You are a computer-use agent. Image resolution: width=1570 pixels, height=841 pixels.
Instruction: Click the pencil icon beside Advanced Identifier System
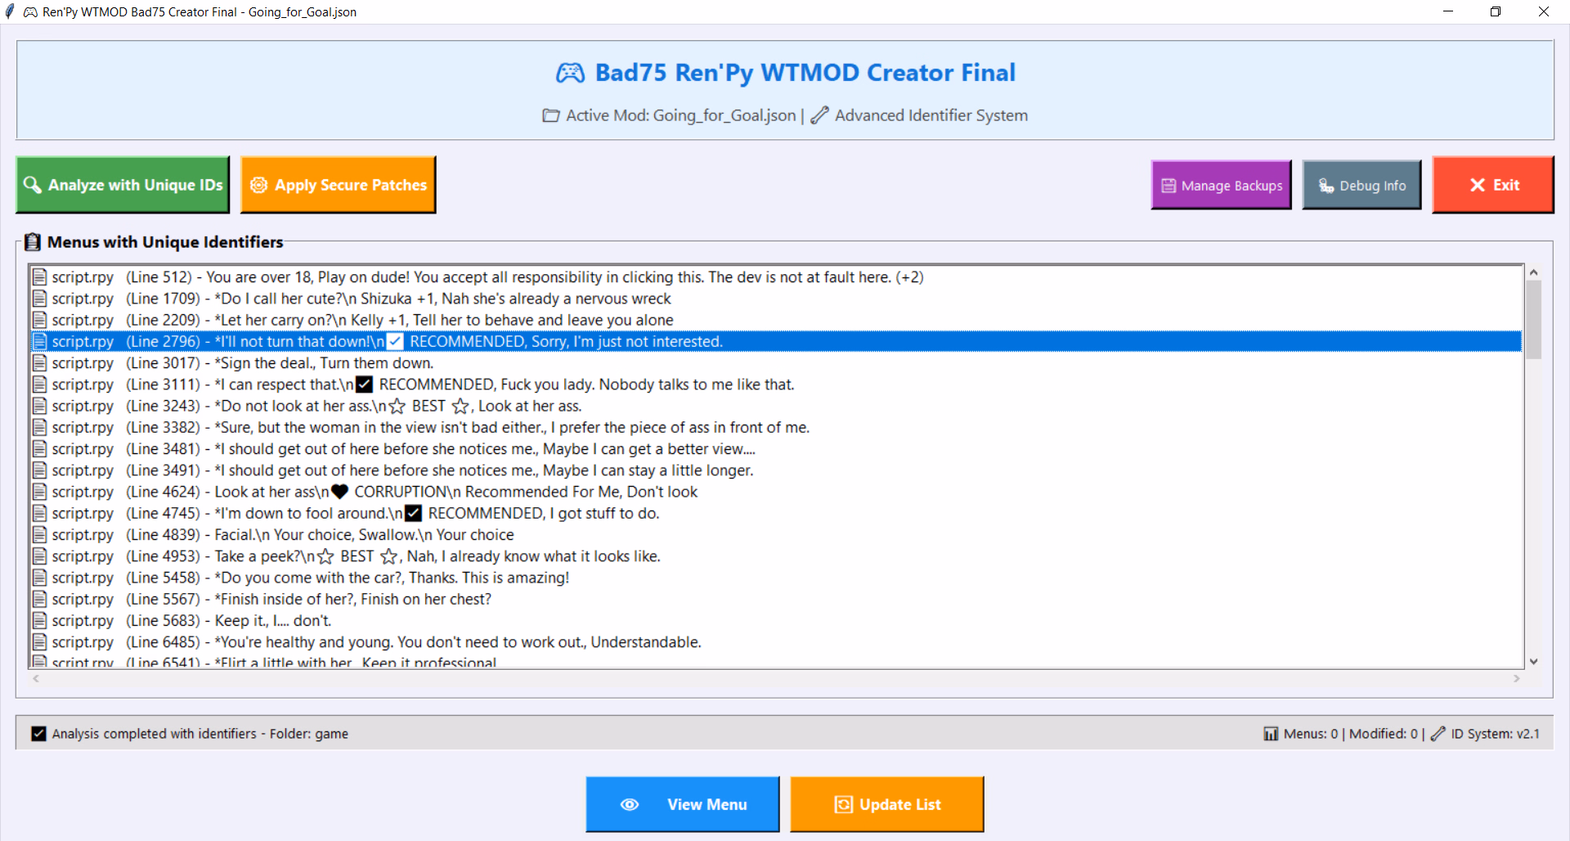click(819, 115)
